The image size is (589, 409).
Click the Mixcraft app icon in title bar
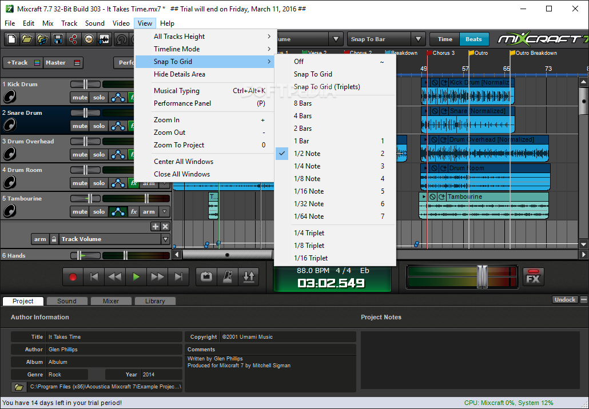(x=9, y=9)
